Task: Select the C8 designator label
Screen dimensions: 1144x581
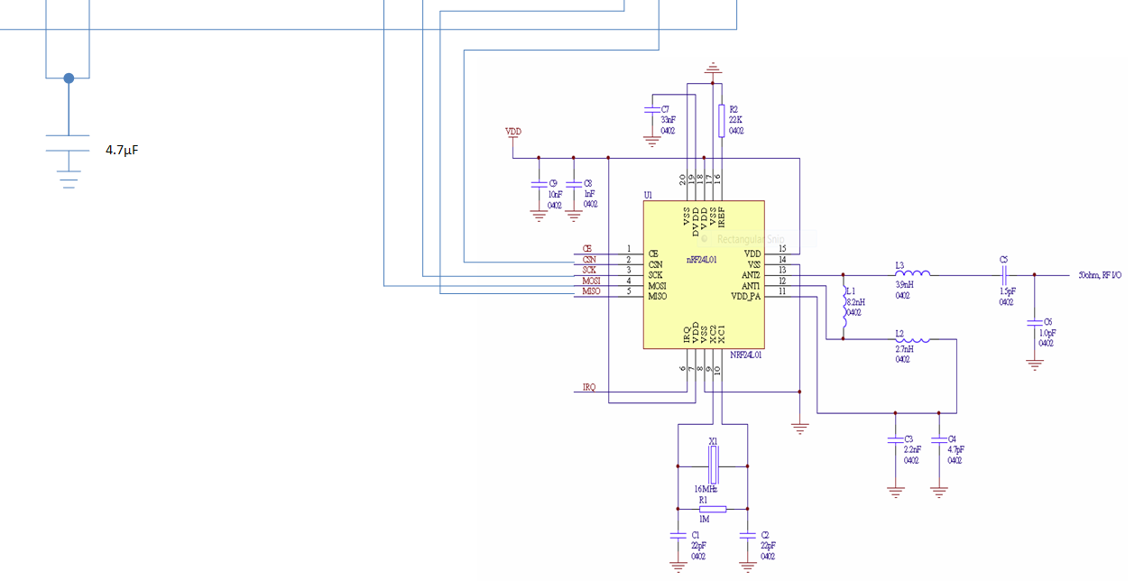Action: pos(587,183)
